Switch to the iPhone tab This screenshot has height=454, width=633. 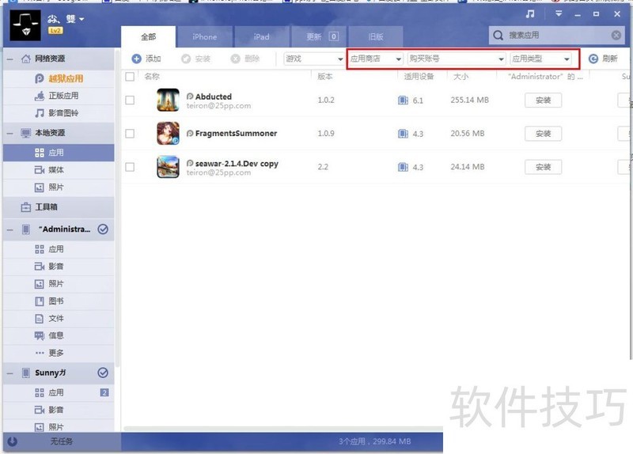click(204, 36)
